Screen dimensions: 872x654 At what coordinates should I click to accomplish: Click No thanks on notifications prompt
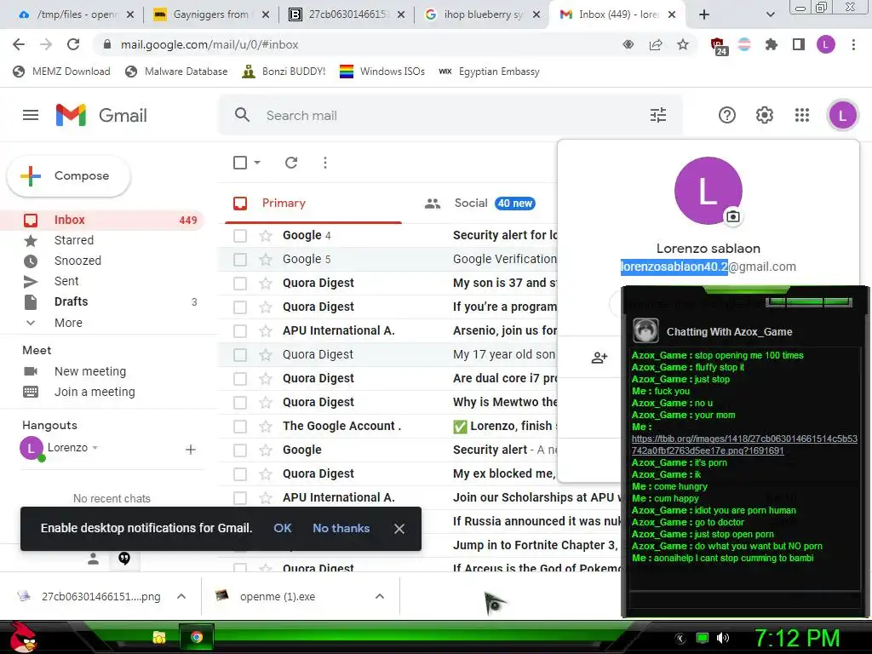341,528
